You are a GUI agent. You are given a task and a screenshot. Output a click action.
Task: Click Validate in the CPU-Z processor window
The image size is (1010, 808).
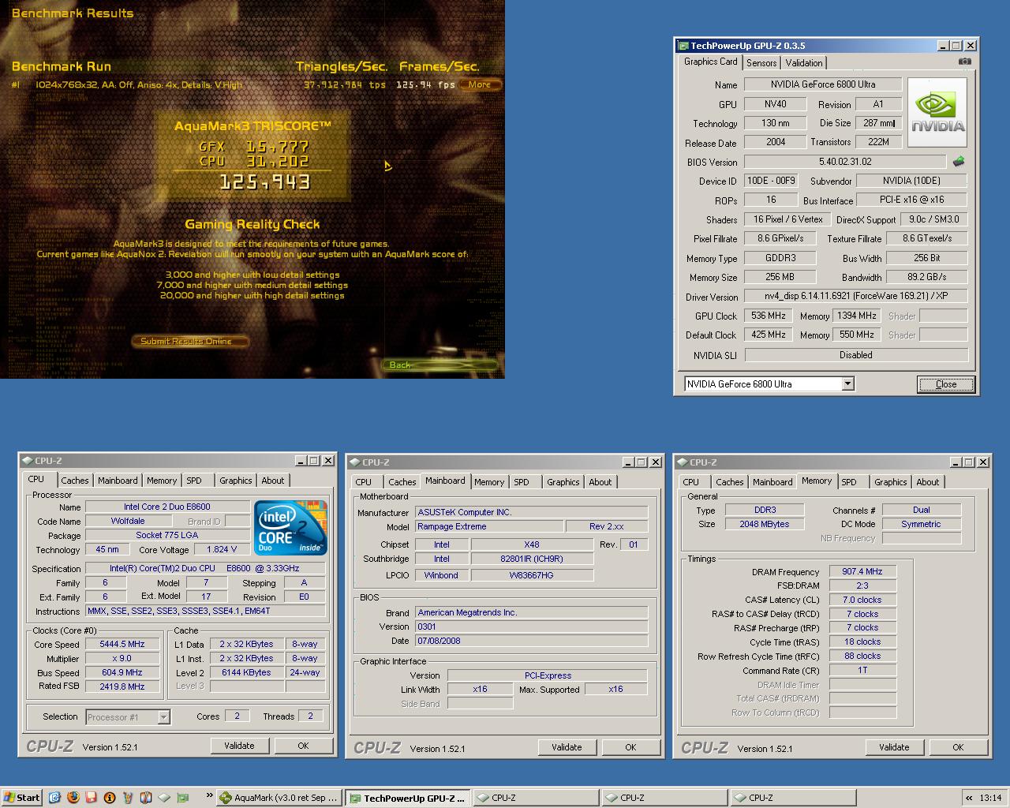click(239, 746)
